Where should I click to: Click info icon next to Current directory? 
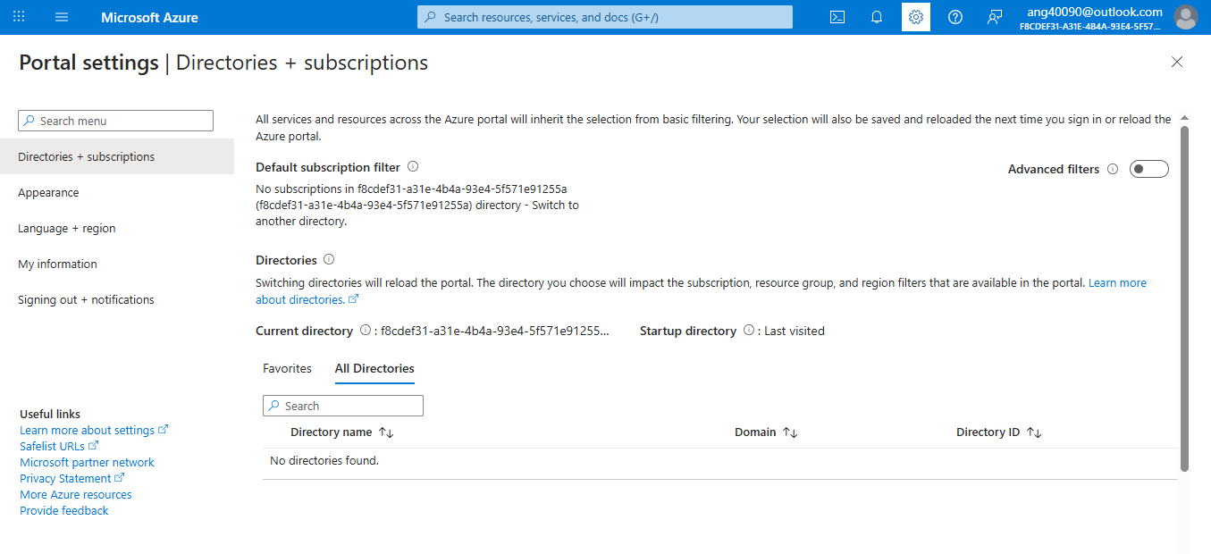coord(366,330)
